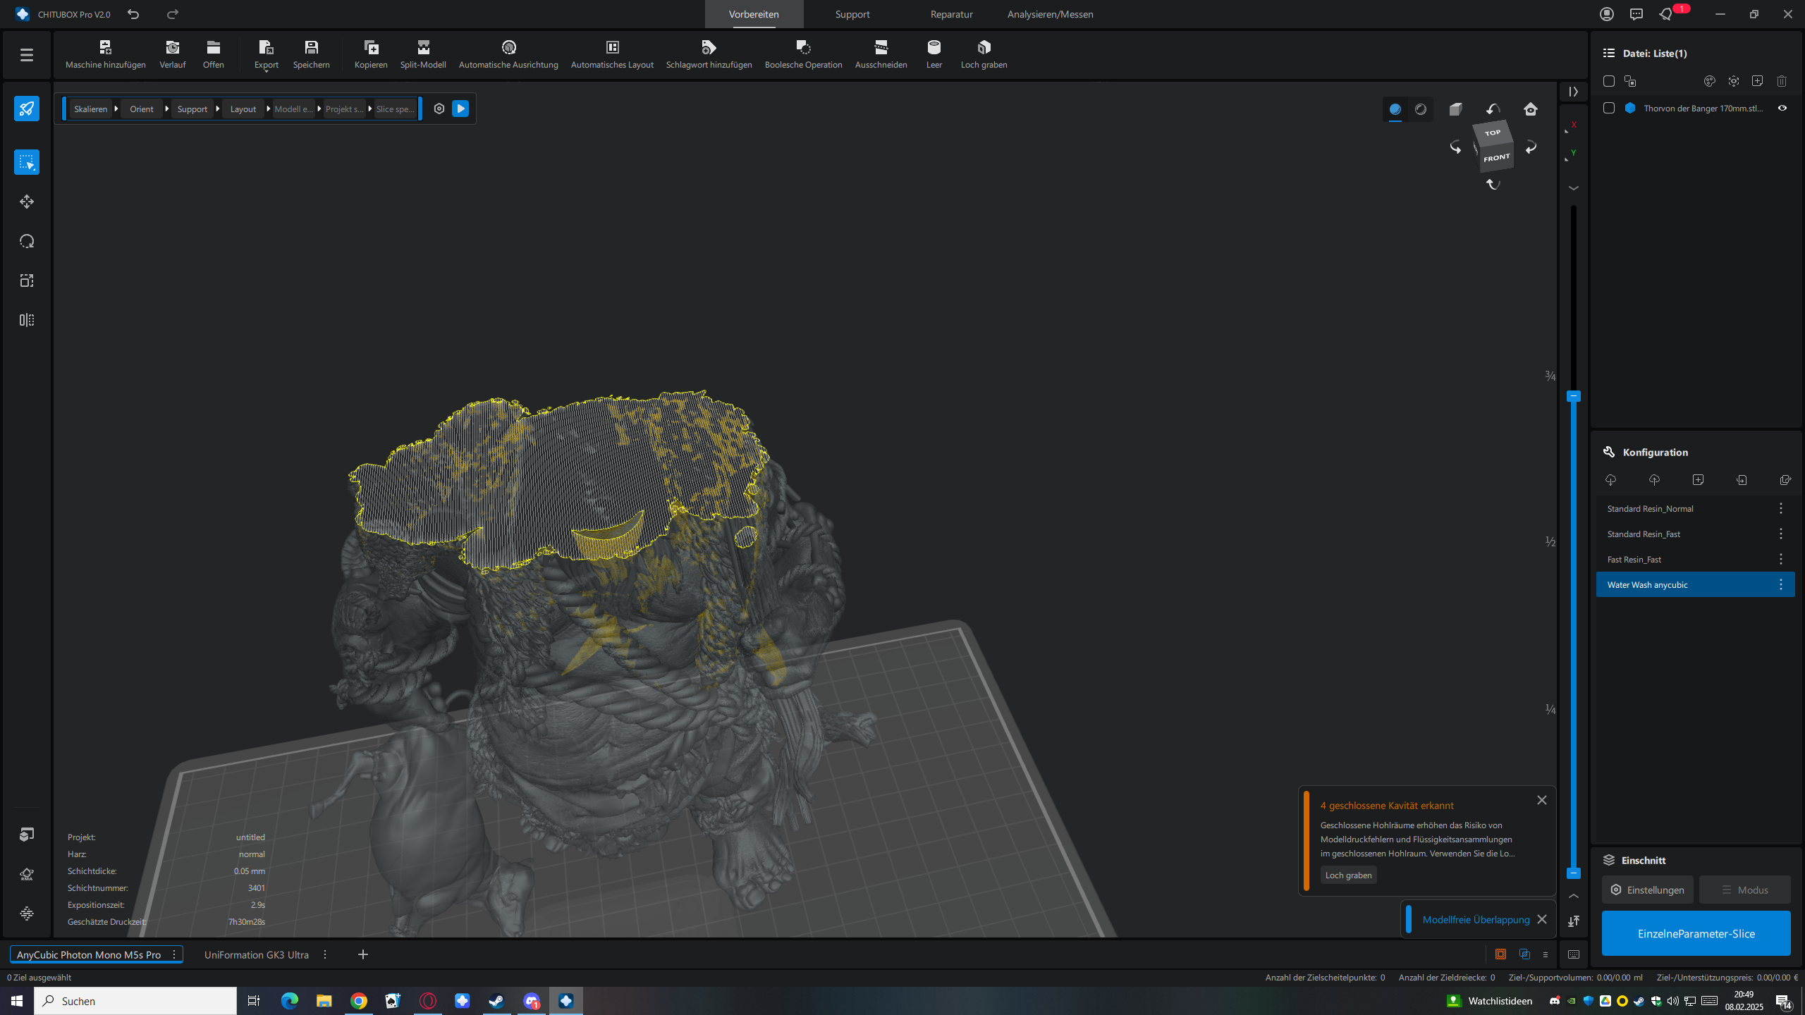Image resolution: width=1805 pixels, height=1015 pixels.
Task: Click the Leer hollow tool
Action: [x=934, y=54]
